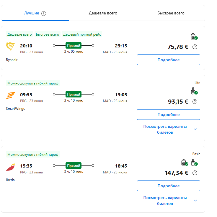Click the SmartWings airline logo

(11, 96)
